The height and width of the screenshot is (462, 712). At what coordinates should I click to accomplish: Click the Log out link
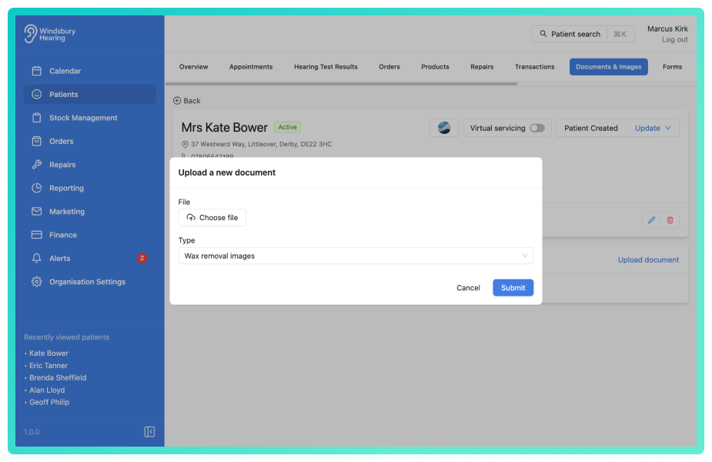pos(675,39)
